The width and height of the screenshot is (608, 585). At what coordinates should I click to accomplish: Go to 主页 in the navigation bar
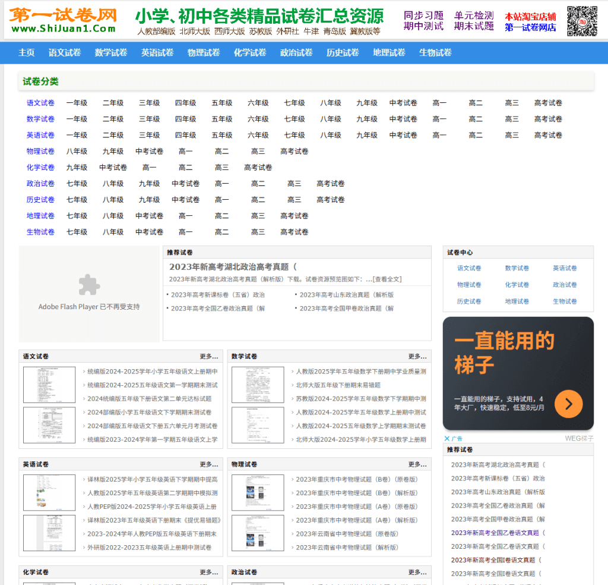(x=27, y=53)
